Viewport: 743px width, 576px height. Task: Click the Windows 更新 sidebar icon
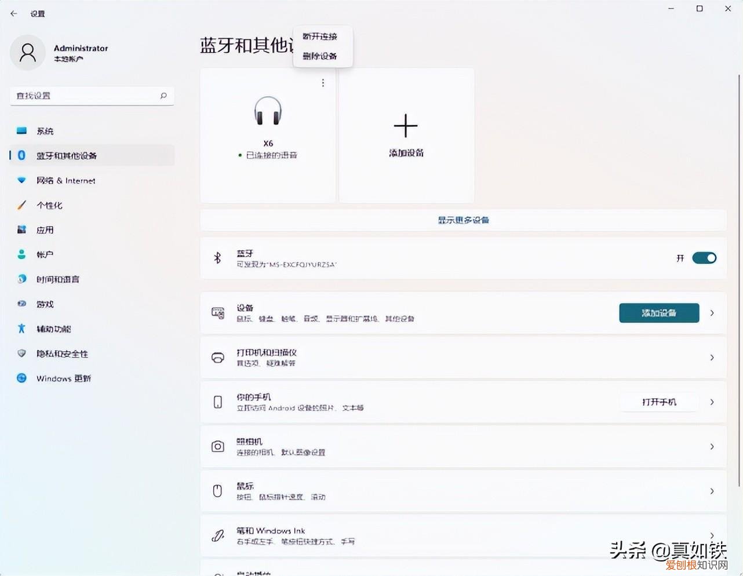coord(21,378)
